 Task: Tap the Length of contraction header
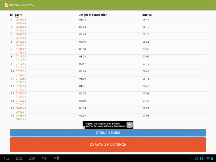(x=93, y=15)
